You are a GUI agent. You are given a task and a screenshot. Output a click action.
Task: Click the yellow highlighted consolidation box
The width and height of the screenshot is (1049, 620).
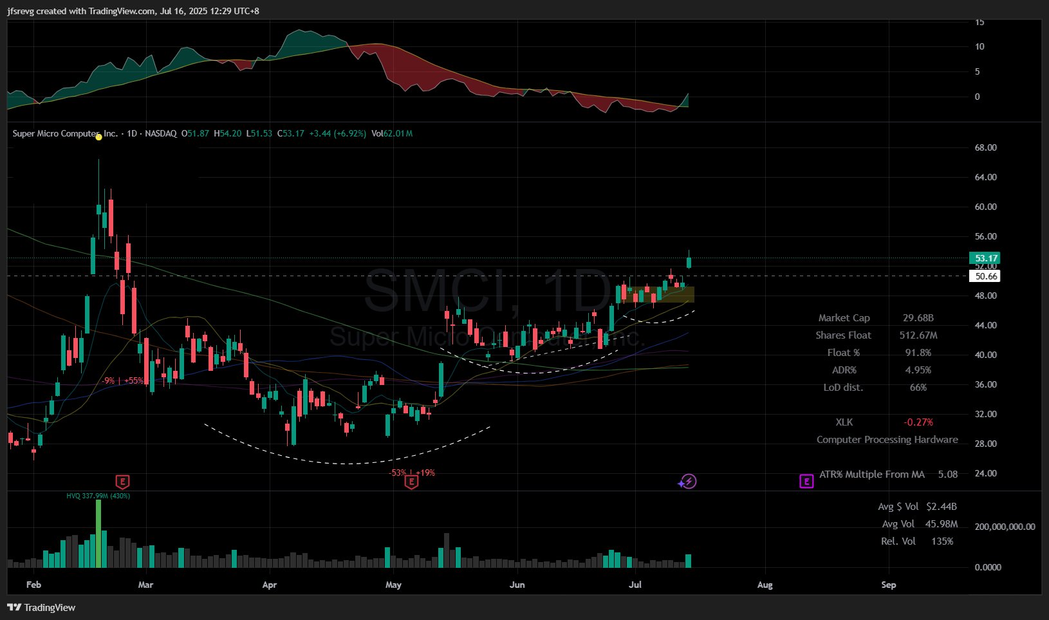[x=660, y=295]
